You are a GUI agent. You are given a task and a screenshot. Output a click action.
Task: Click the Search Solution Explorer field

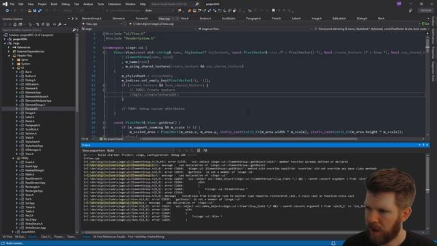tap(36, 30)
